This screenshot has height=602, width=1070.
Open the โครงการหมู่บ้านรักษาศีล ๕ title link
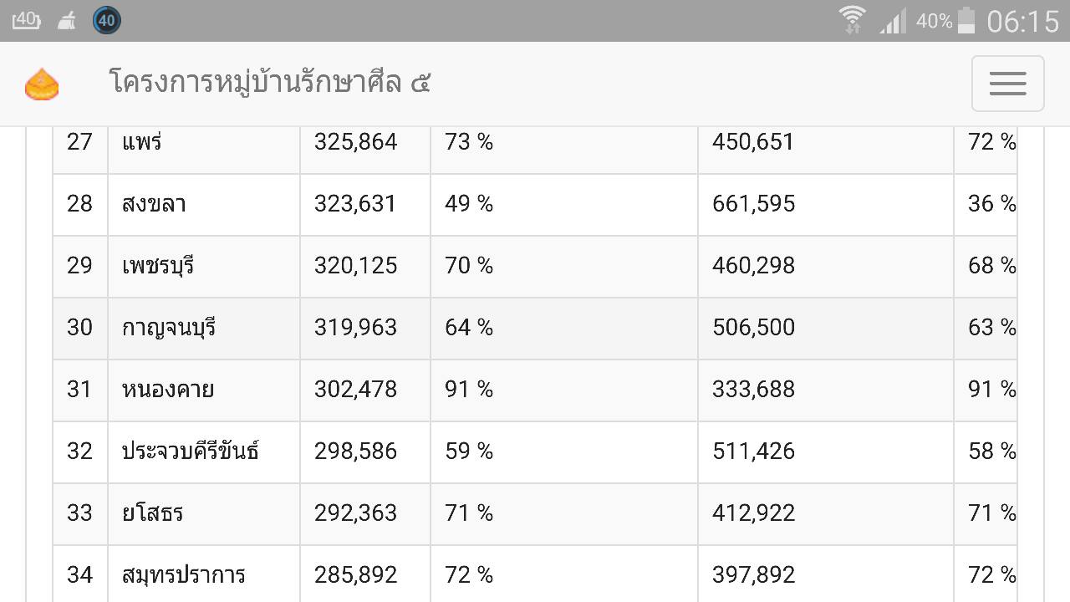point(270,83)
